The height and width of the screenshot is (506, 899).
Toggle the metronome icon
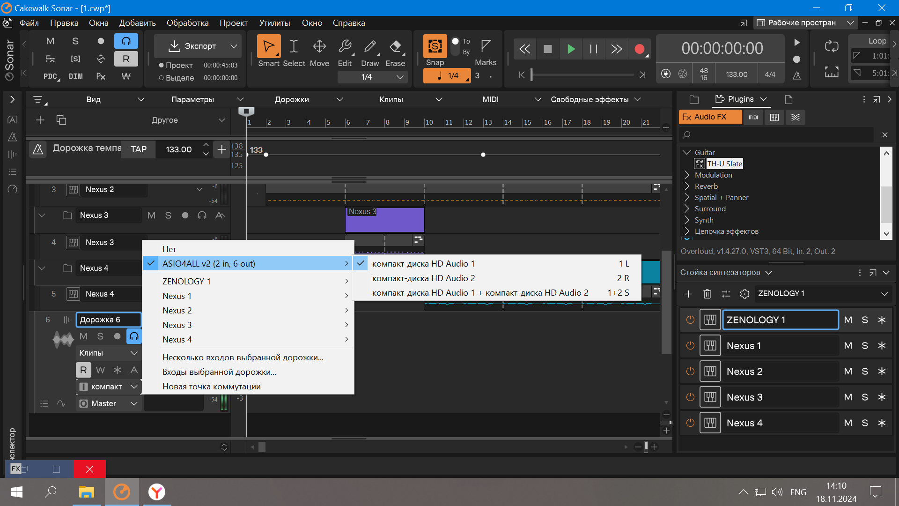[x=796, y=75]
